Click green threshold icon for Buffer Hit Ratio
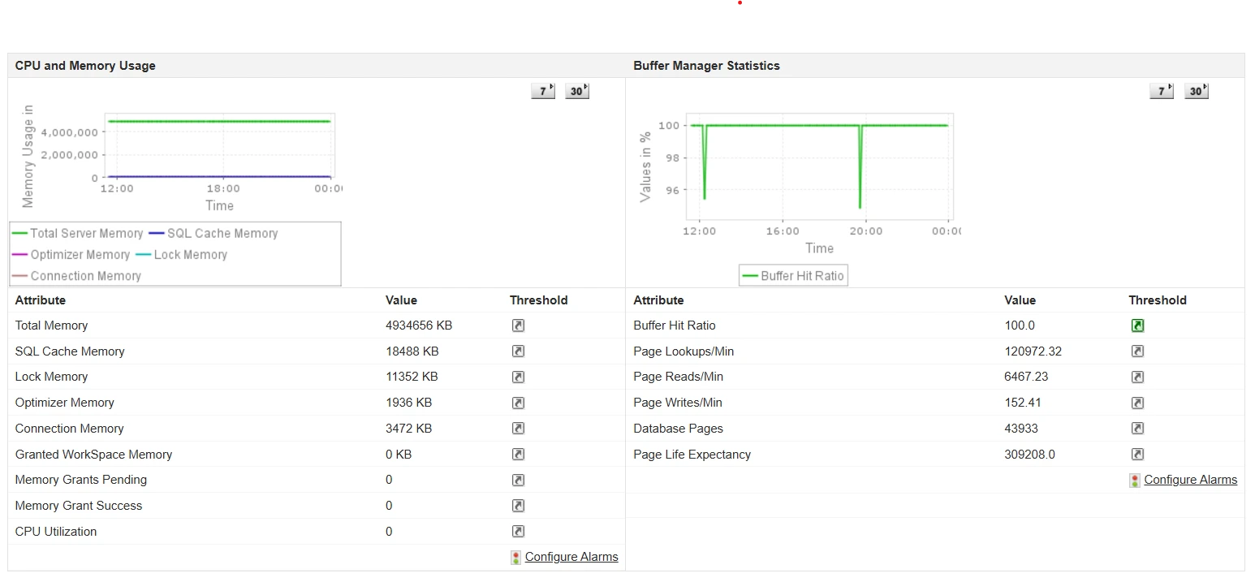 pyautogui.click(x=1137, y=325)
